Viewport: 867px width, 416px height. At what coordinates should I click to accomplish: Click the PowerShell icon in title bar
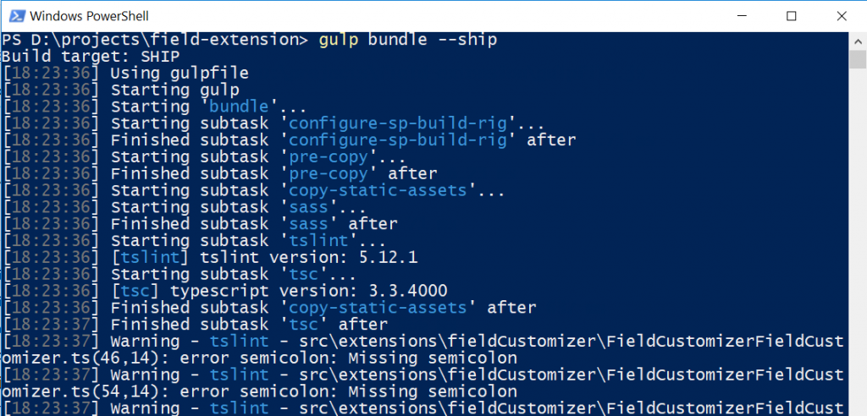pyautogui.click(x=14, y=16)
